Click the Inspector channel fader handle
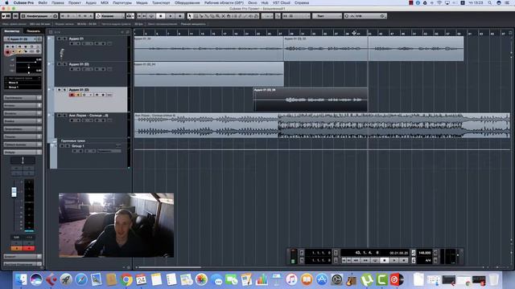Image resolution: width=515 pixels, height=289 pixels. point(14,192)
